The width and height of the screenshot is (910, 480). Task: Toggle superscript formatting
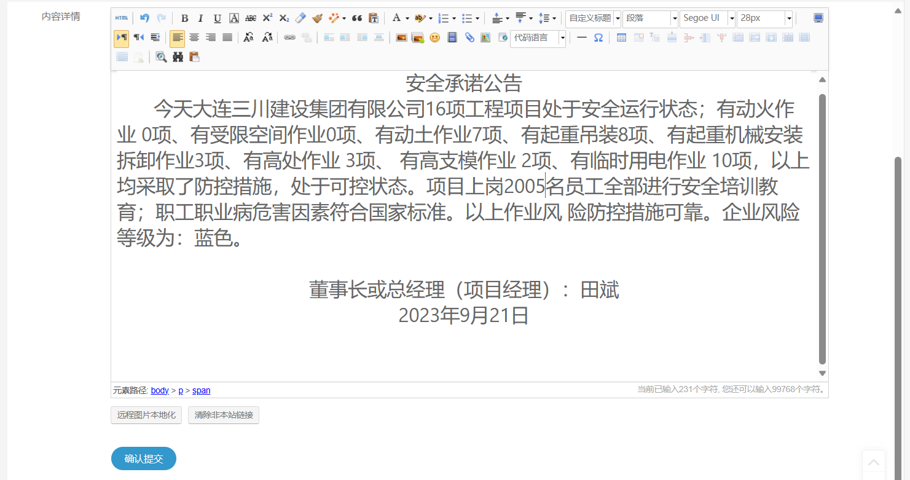pos(267,18)
